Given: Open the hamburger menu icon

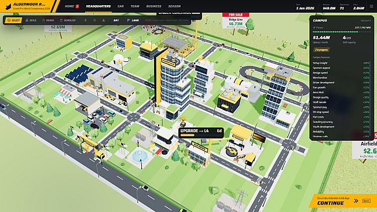Looking at the screenshot, I should click(x=371, y=6).
